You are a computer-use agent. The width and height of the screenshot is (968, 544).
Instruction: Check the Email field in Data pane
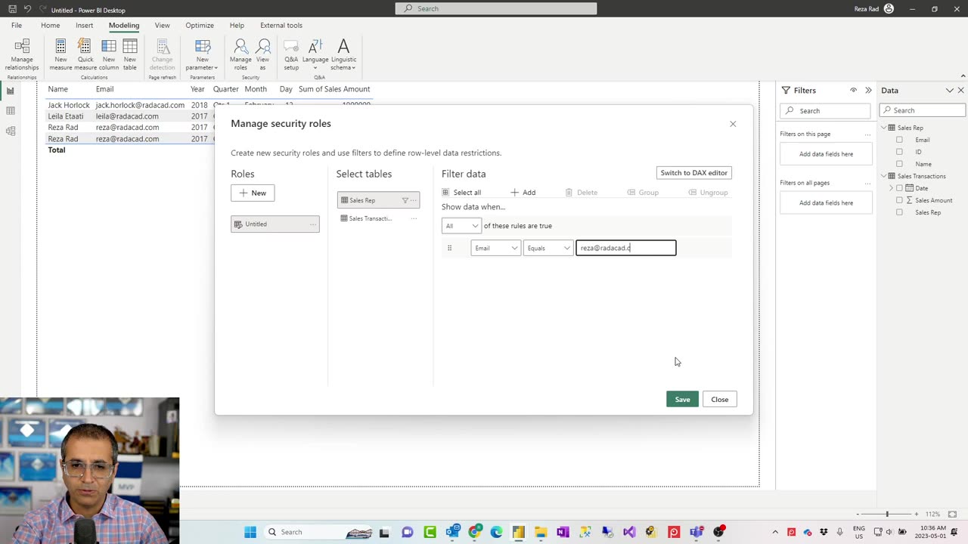(x=899, y=140)
